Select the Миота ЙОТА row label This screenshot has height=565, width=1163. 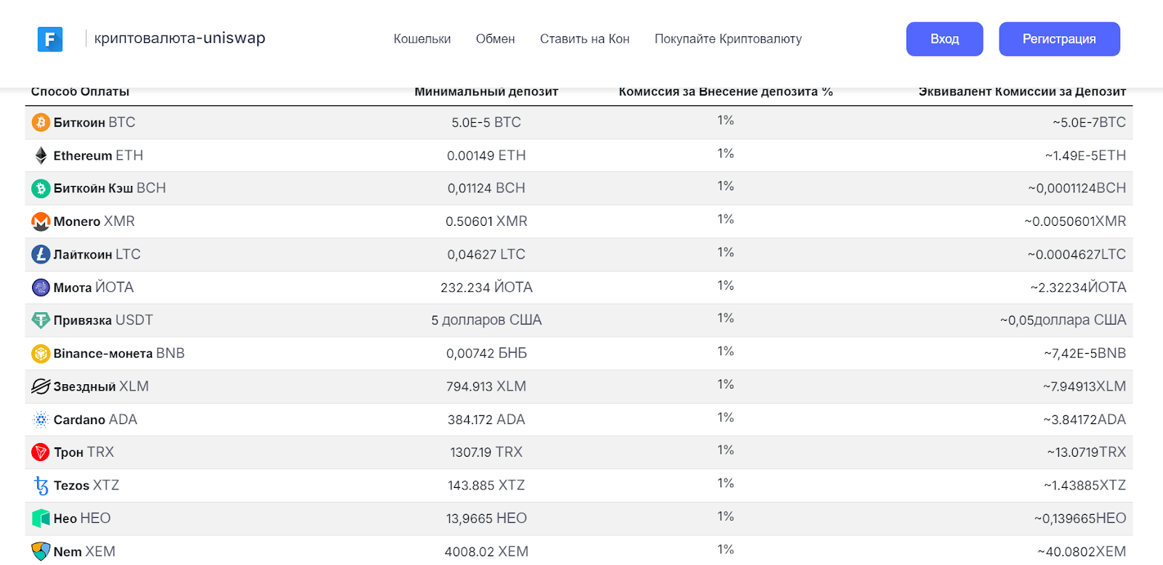[94, 288]
